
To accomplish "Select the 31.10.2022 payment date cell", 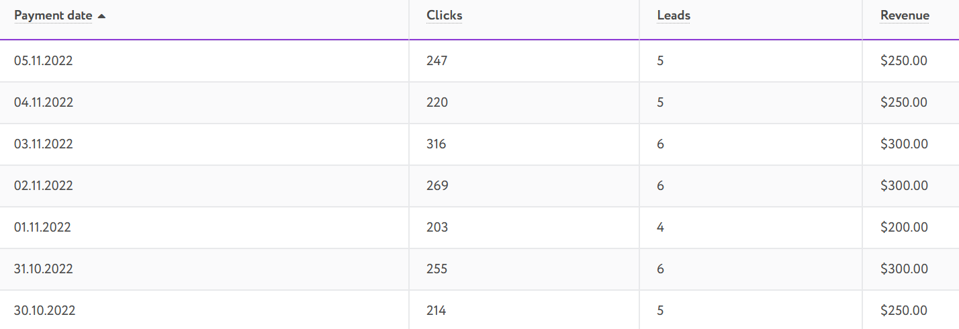I will coord(44,269).
